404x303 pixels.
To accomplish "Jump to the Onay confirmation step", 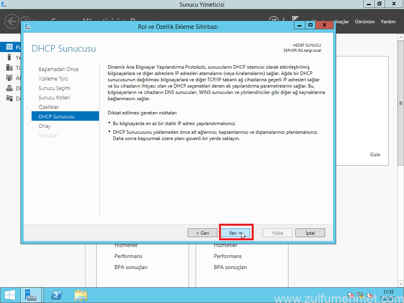I will (45, 126).
